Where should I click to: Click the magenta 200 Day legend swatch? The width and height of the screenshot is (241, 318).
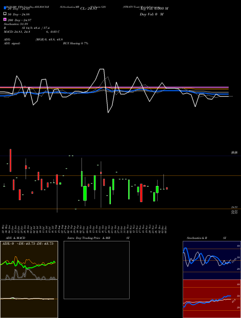[5, 19]
